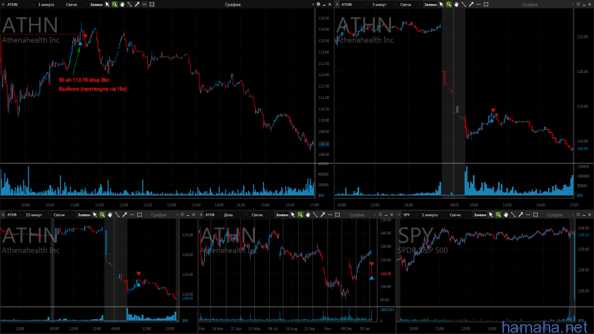Click volume value 2803543 on daily chart

click(387, 310)
